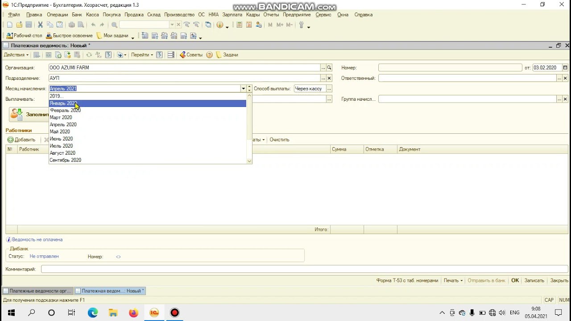Expand the Перейти dropdown menu
571x321 pixels.
point(142,55)
